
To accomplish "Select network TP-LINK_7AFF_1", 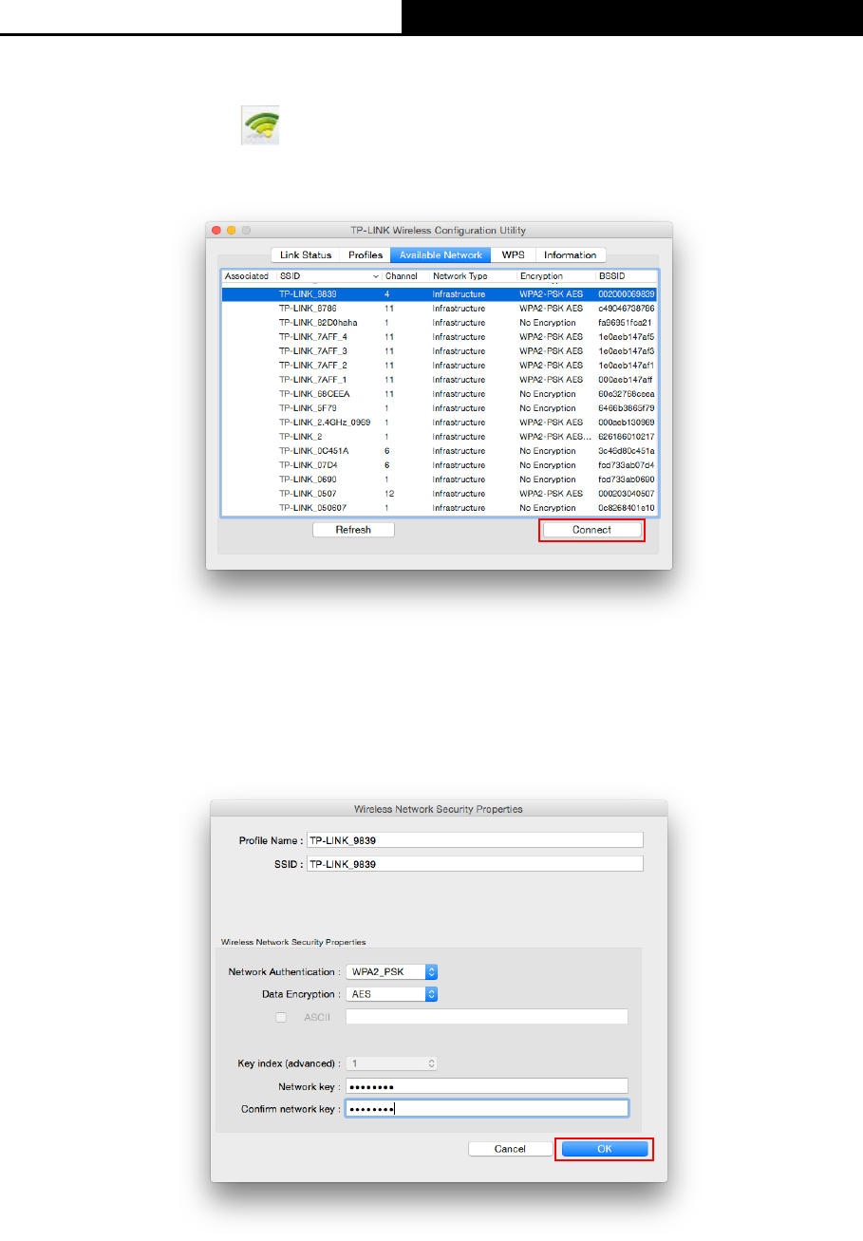I will [x=440, y=380].
